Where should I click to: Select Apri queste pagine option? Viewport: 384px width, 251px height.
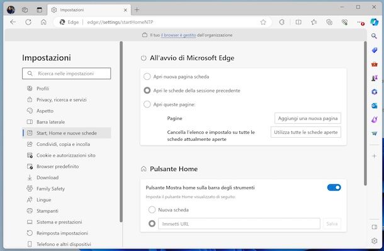tap(147, 104)
